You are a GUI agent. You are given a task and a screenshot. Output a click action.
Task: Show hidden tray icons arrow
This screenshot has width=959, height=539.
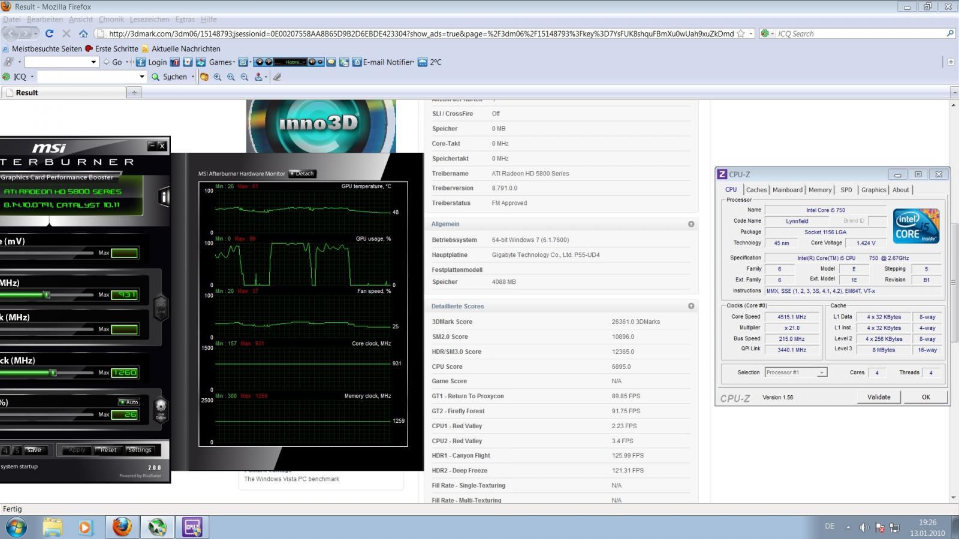click(848, 528)
